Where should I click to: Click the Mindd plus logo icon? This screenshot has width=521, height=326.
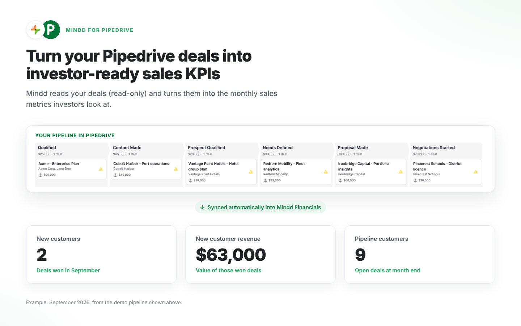[35, 30]
